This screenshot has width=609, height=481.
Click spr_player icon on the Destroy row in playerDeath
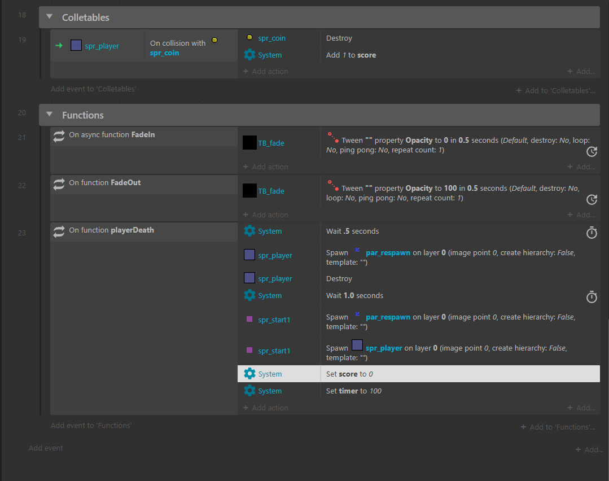[249, 278]
